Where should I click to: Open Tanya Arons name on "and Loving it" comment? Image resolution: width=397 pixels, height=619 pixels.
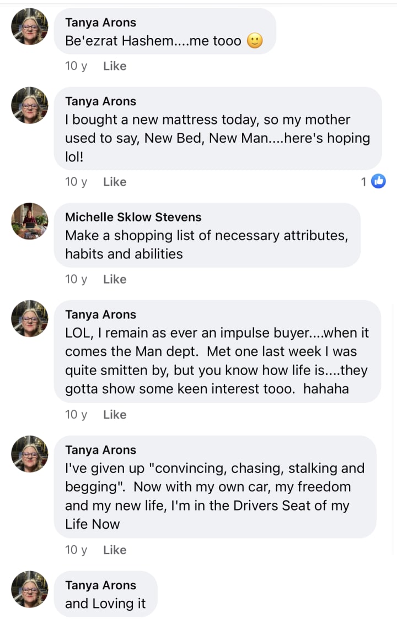point(100,585)
